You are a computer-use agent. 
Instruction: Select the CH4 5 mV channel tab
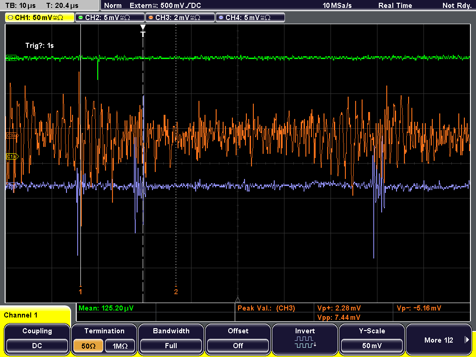[x=250, y=18]
